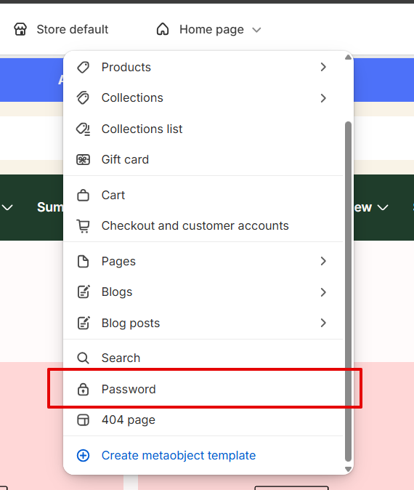
Task: Click the Blog posts edit icon
Action: click(x=84, y=323)
